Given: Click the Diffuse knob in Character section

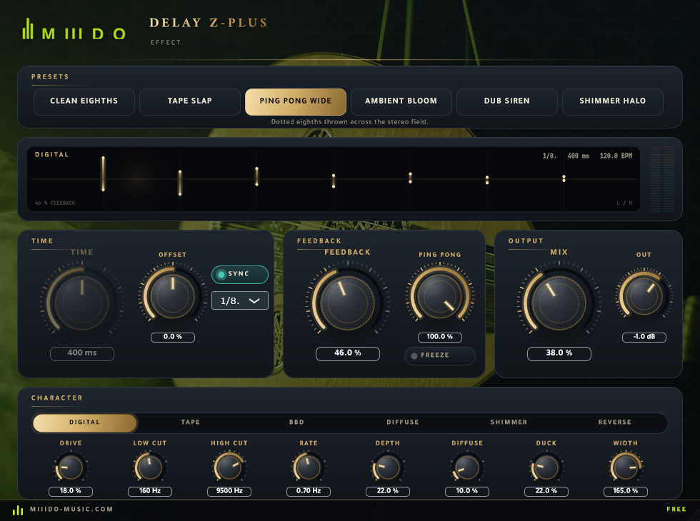Looking at the screenshot, I should (467, 467).
